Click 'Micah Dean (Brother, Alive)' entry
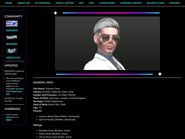The height and width of the screenshot is (139, 185). coord(53,134)
